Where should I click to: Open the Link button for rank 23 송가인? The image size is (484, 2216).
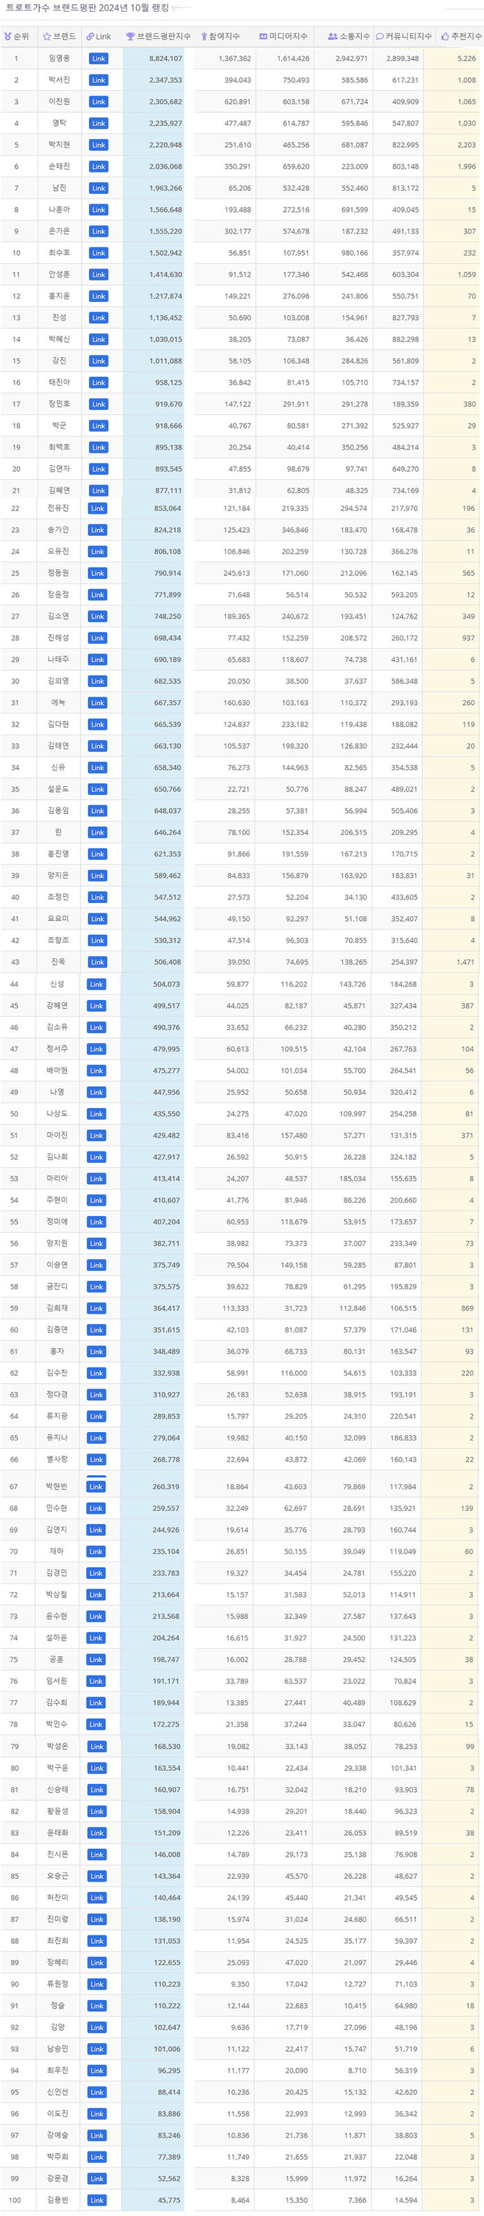[x=99, y=530]
